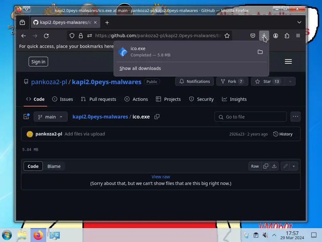
Task: Open pankoza2-pl owner profile link
Action: pos(49,82)
